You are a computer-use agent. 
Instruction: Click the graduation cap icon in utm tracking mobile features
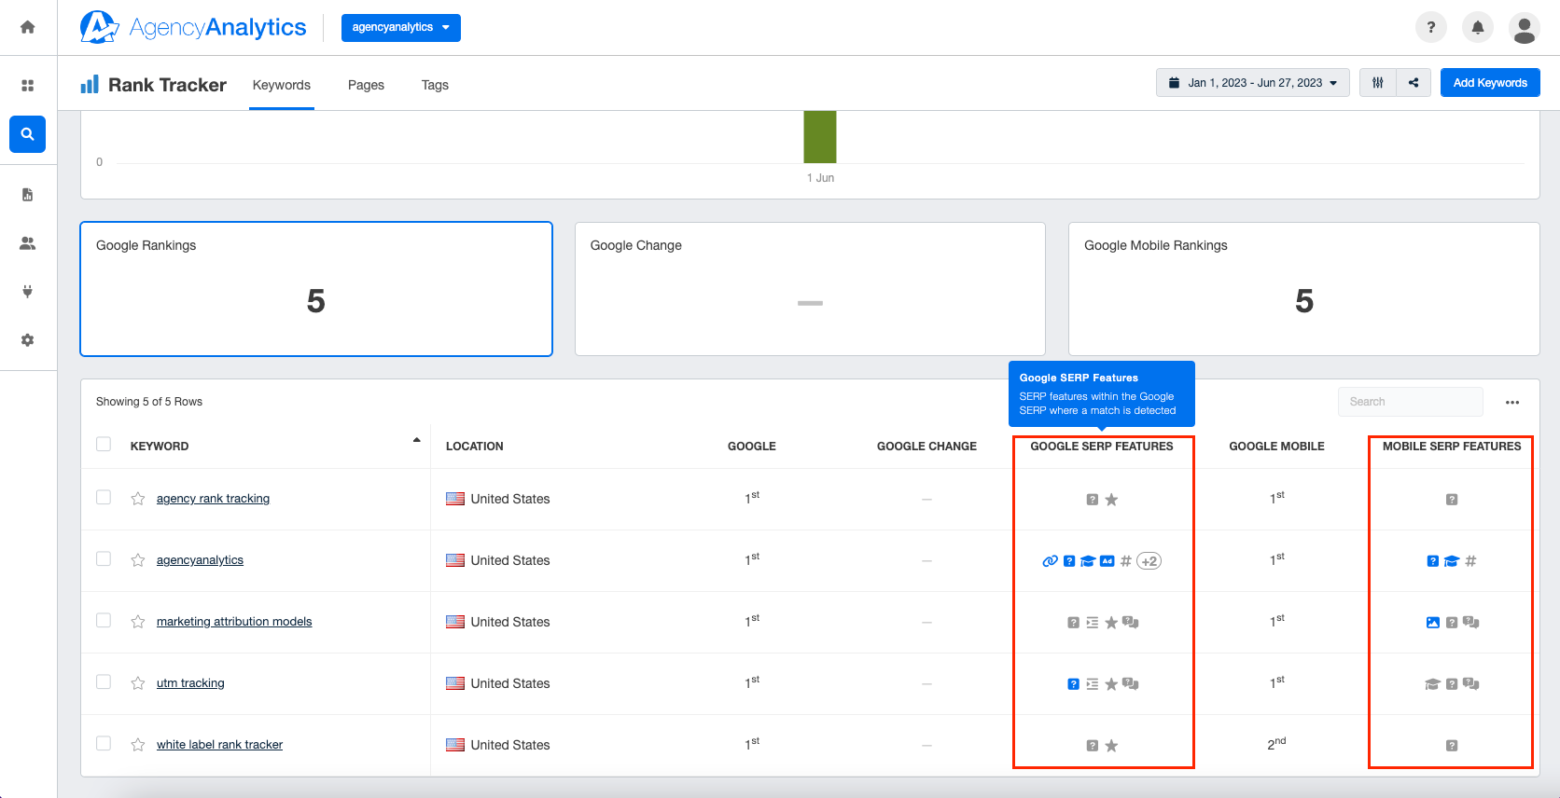[x=1433, y=684]
